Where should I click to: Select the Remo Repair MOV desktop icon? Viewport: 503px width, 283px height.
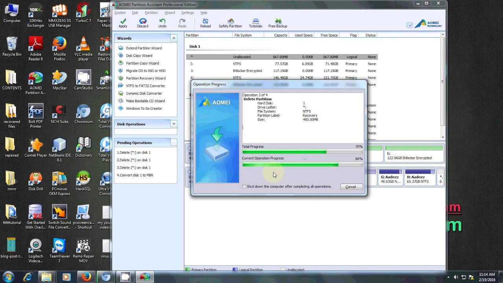pos(83,251)
